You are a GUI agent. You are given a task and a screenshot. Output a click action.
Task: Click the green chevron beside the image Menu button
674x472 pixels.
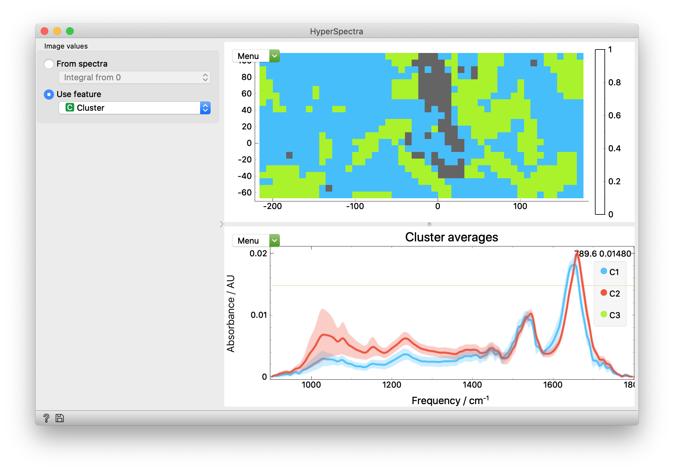[274, 56]
